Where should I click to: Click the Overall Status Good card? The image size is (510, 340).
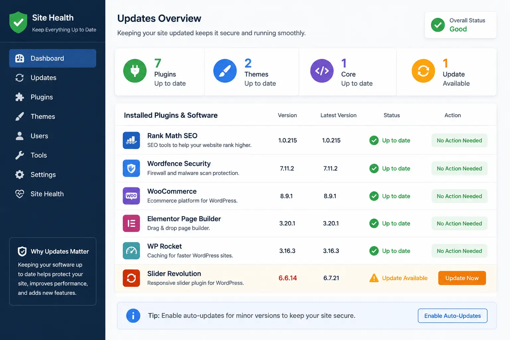(461, 25)
